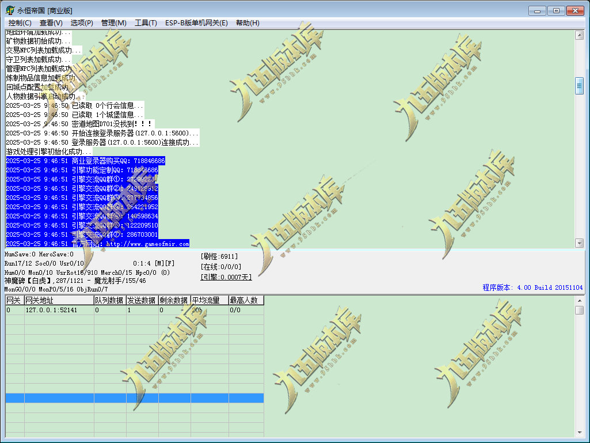The image size is (590, 443).
Task: Click gateway list scrollbar thumb
Action: pyautogui.click(x=580, y=310)
